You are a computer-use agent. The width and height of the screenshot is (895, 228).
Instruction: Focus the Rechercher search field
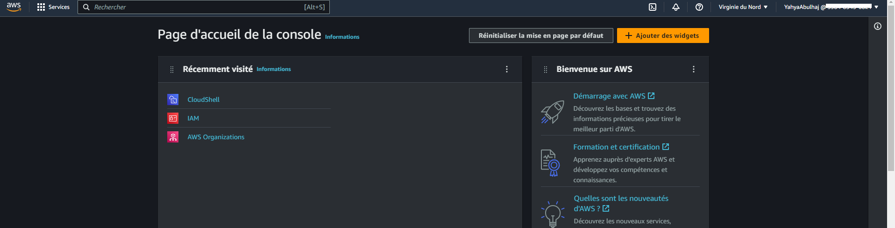204,7
